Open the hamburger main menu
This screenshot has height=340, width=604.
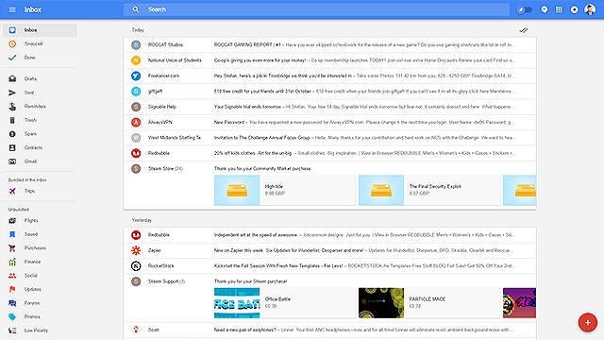12,9
